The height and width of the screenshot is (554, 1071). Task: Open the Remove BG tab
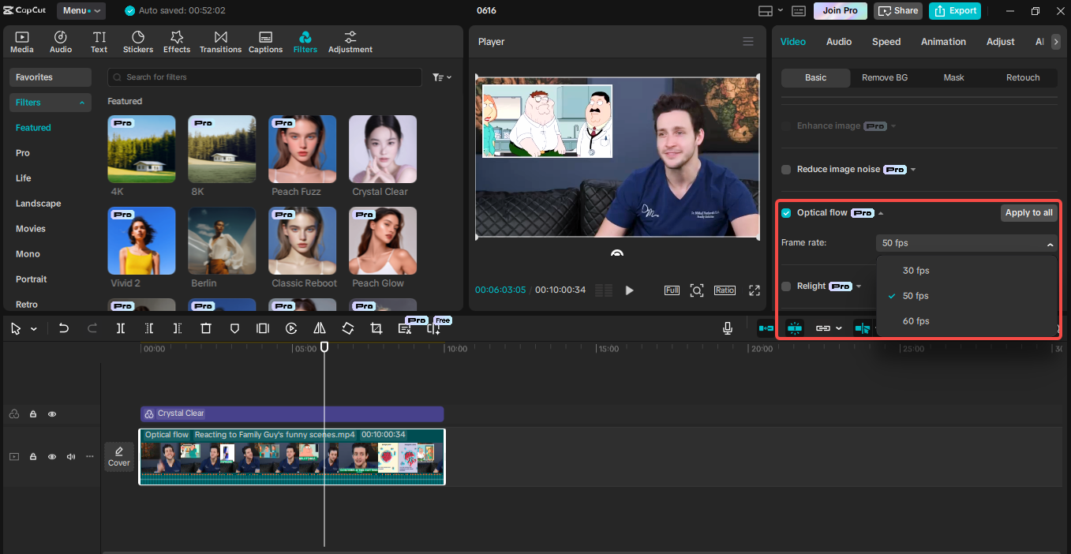(884, 77)
